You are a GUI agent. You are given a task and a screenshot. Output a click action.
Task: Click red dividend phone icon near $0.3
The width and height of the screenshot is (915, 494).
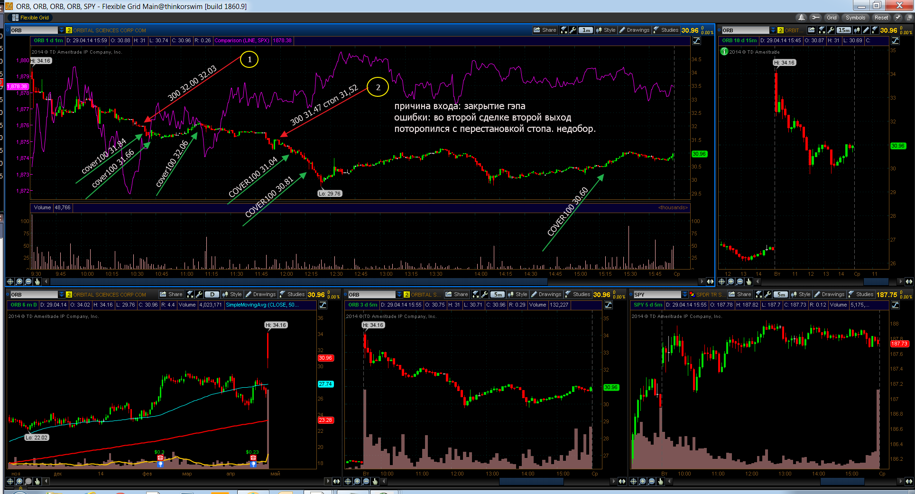160,458
